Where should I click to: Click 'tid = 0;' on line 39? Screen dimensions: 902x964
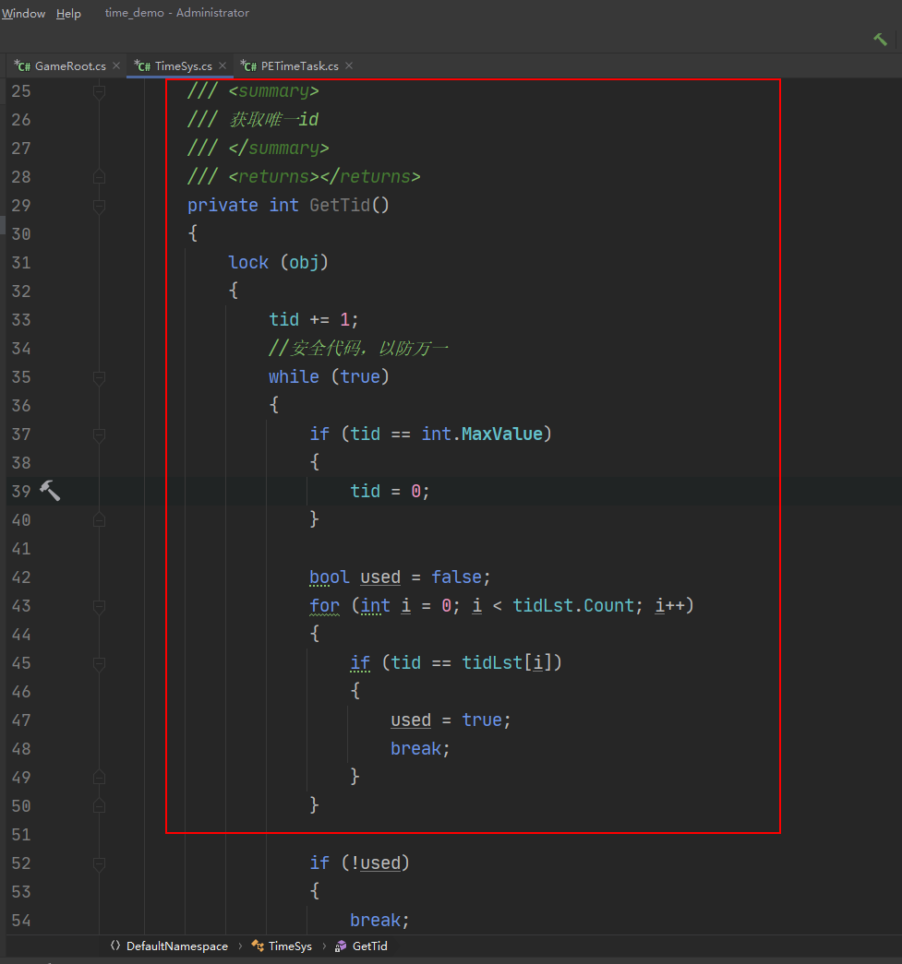pyautogui.click(x=391, y=491)
